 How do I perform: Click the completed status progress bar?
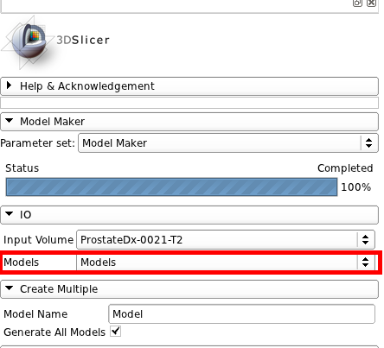[x=171, y=187]
